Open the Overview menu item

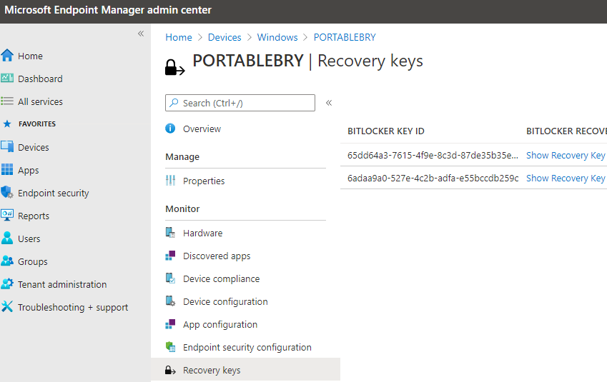[202, 129]
